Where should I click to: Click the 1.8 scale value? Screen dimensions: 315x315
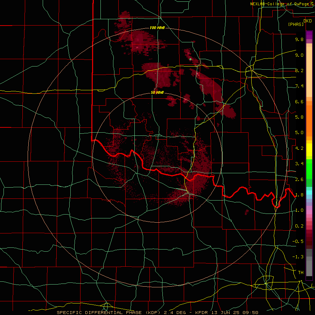point(299,195)
